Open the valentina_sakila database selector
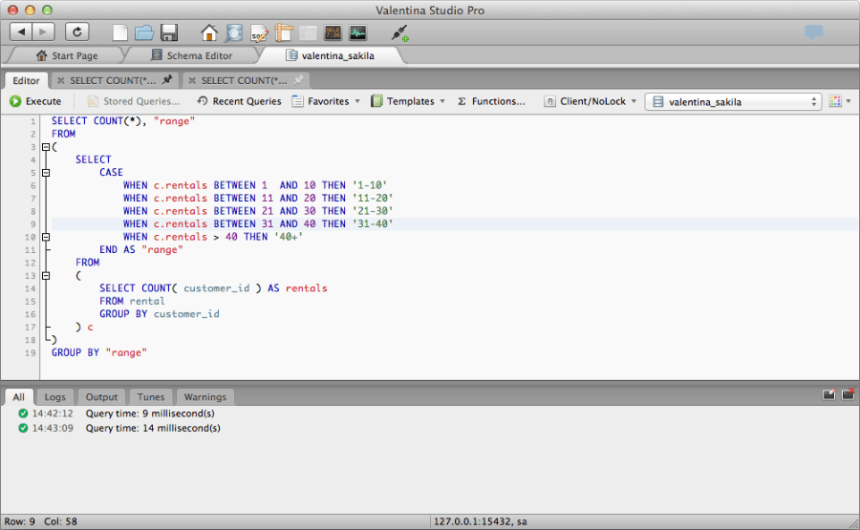Image resolution: width=860 pixels, height=530 pixels. (733, 102)
